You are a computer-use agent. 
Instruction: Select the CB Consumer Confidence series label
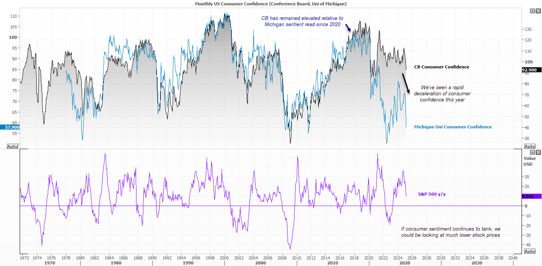[441, 67]
